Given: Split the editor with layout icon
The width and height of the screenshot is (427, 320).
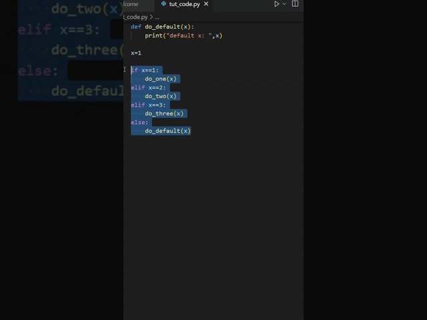Looking at the screenshot, I should (295, 4).
